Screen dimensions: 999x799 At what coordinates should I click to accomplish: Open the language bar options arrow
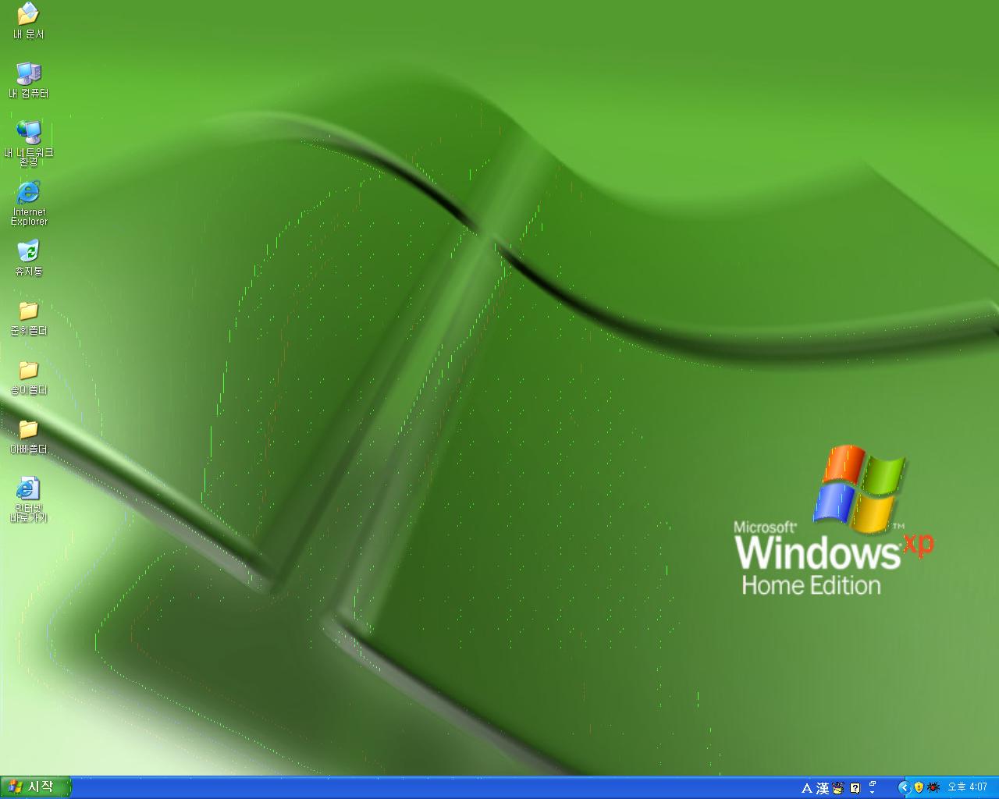pos(873,792)
